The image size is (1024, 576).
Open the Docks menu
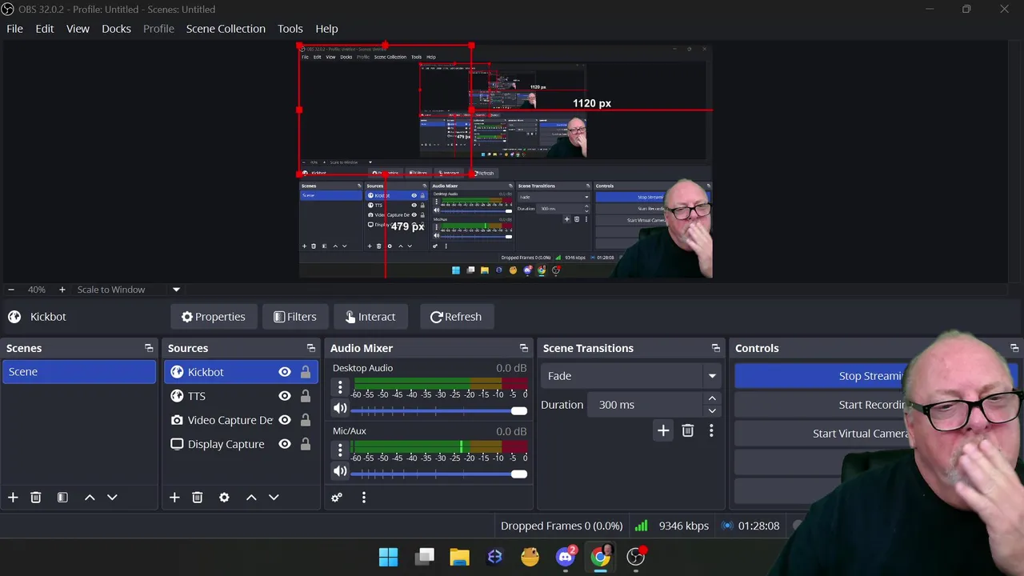pyautogui.click(x=116, y=29)
